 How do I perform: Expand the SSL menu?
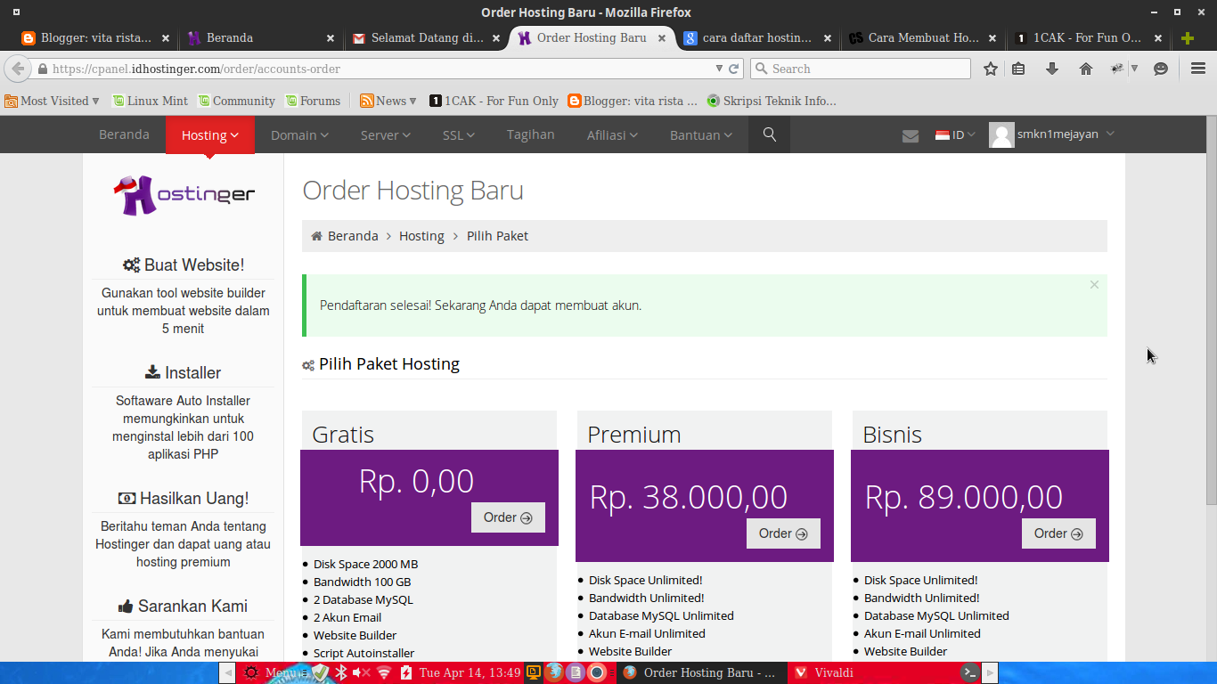pyautogui.click(x=459, y=135)
